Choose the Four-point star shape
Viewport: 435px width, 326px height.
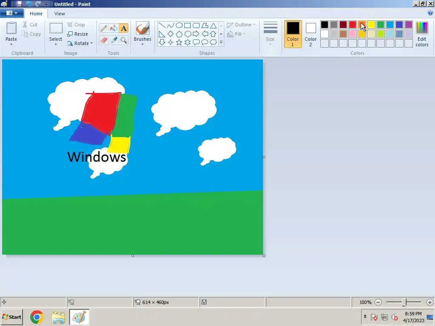point(171,42)
